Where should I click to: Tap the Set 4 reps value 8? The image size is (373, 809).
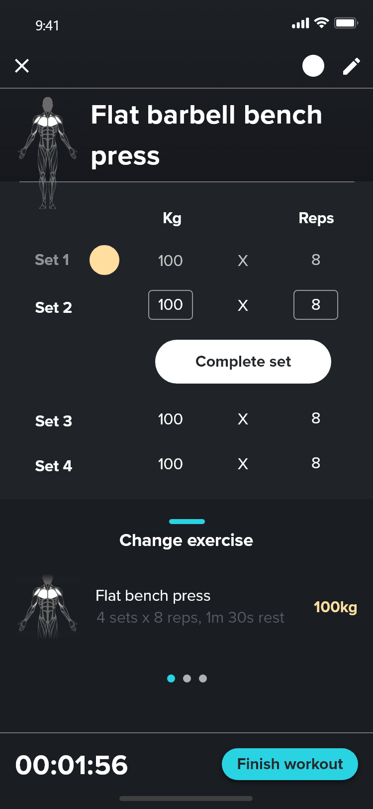pos(316,463)
